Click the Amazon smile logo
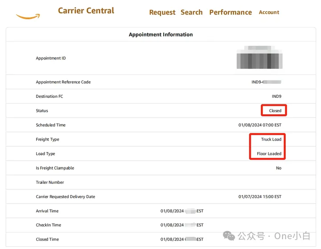 [28, 17]
